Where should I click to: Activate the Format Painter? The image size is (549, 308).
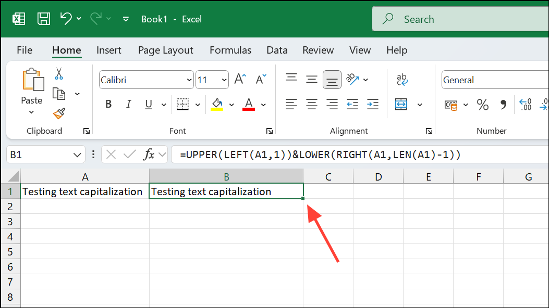pyautogui.click(x=59, y=113)
